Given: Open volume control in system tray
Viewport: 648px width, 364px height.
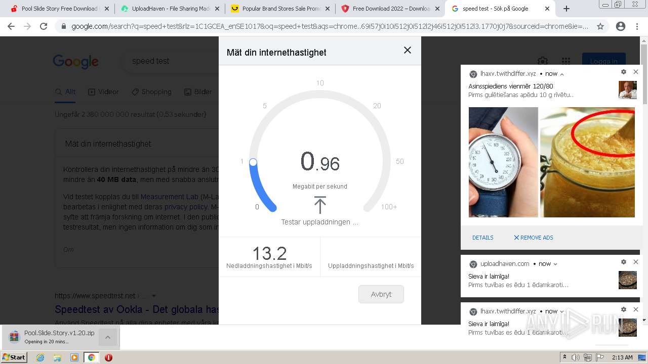Looking at the screenshot, I should [576, 357].
